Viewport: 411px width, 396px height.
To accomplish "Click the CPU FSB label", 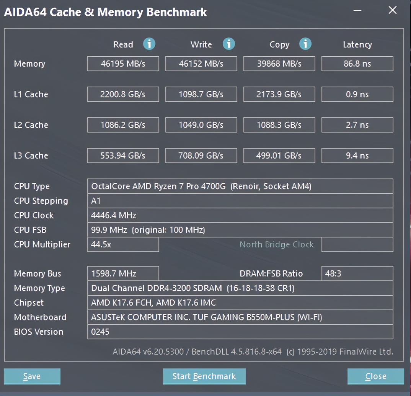I will pyautogui.click(x=30, y=230).
